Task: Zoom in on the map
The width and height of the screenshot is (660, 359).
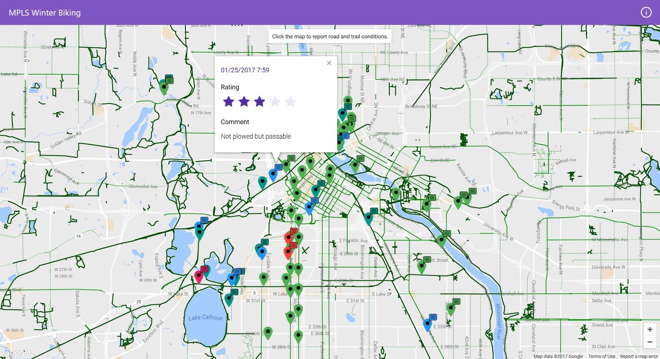Action: pos(650,329)
